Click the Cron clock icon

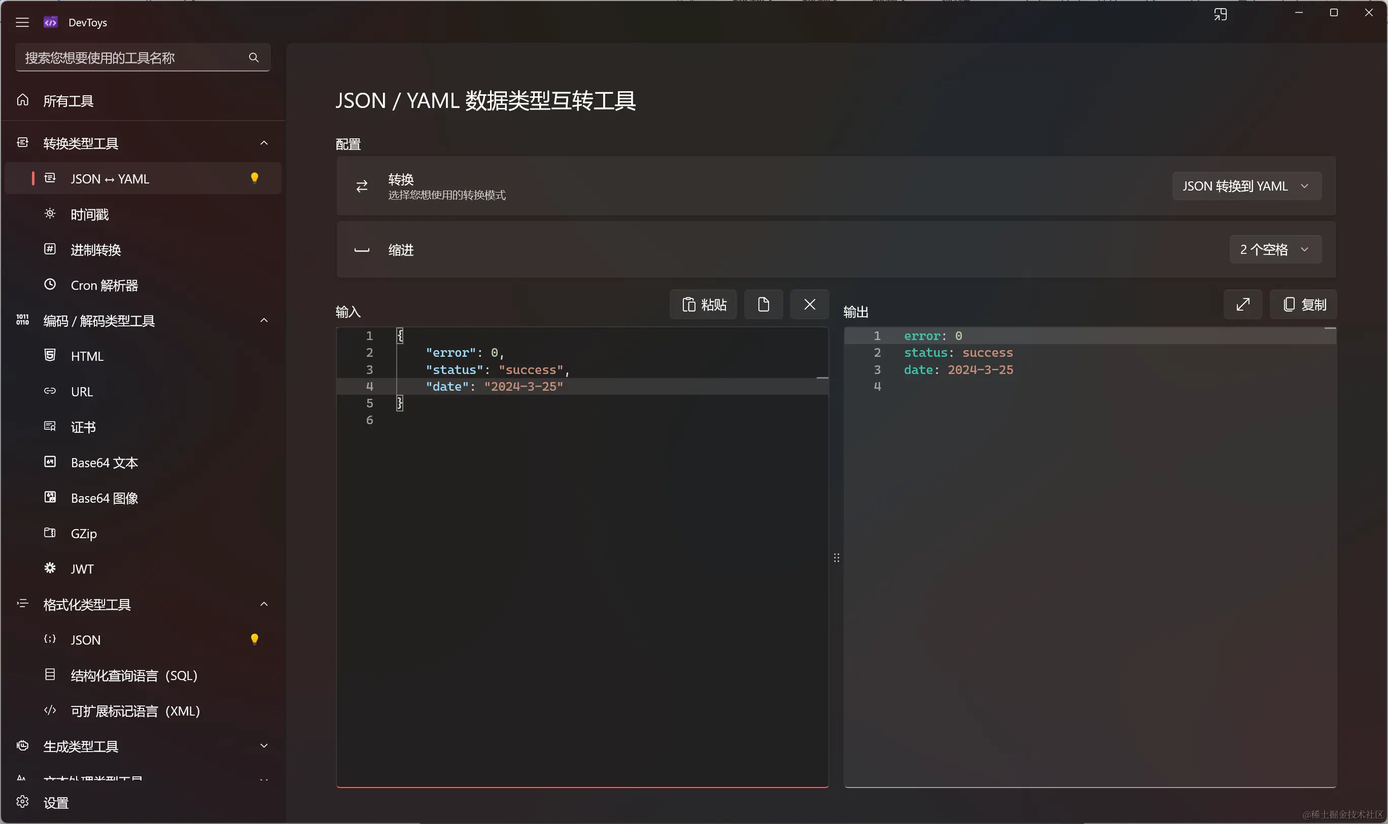[x=50, y=284]
